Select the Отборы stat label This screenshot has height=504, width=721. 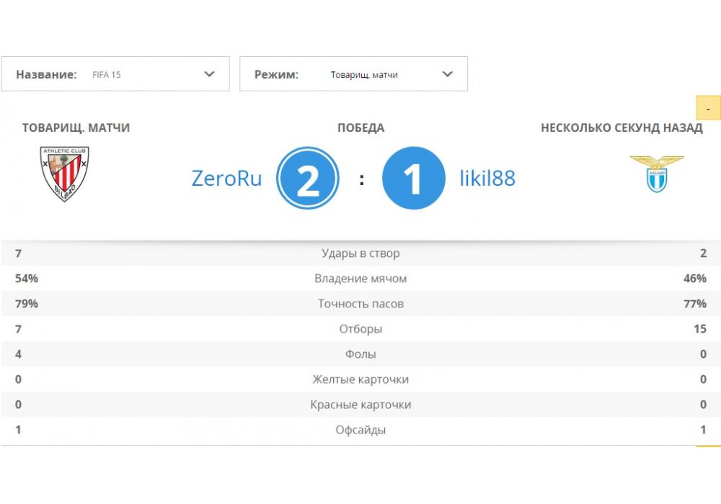pos(360,329)
